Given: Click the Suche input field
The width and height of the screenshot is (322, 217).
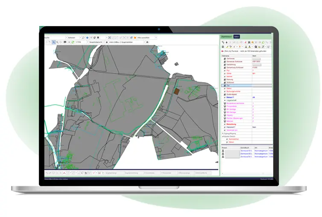Looking at the screenshot, I should [56, 38].
